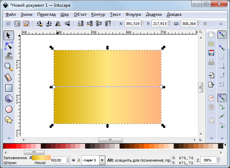Image resolution: width=230 pixels, height=168 pixels.
Task: Select the Rectangle tool
Action: (x=9, y=88)
